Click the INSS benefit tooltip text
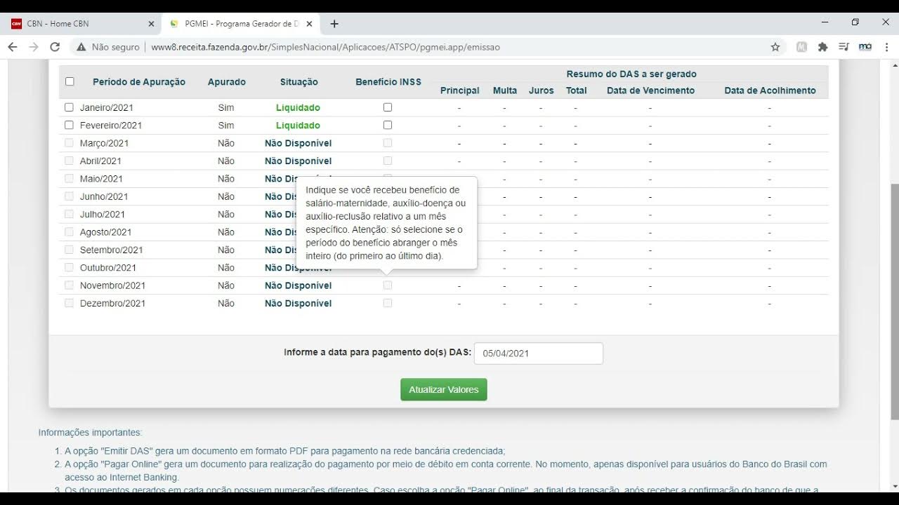 tap(386, 223)
